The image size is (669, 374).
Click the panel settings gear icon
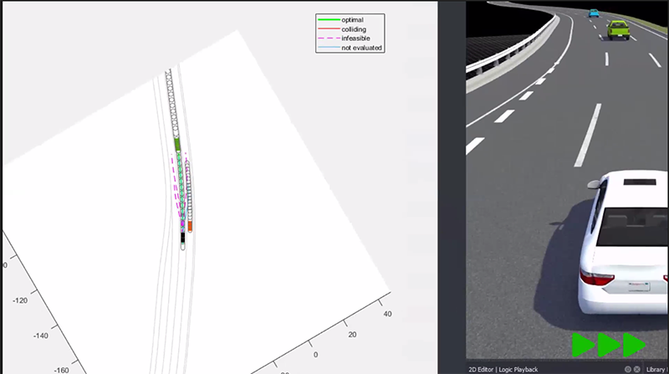[627, 369]
